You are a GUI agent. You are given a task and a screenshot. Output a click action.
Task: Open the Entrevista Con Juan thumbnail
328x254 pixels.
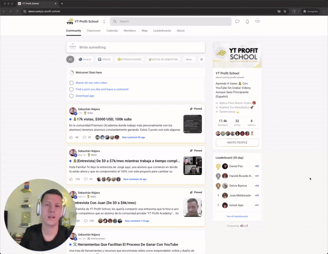pyautogui.click(x=193, y=207)
